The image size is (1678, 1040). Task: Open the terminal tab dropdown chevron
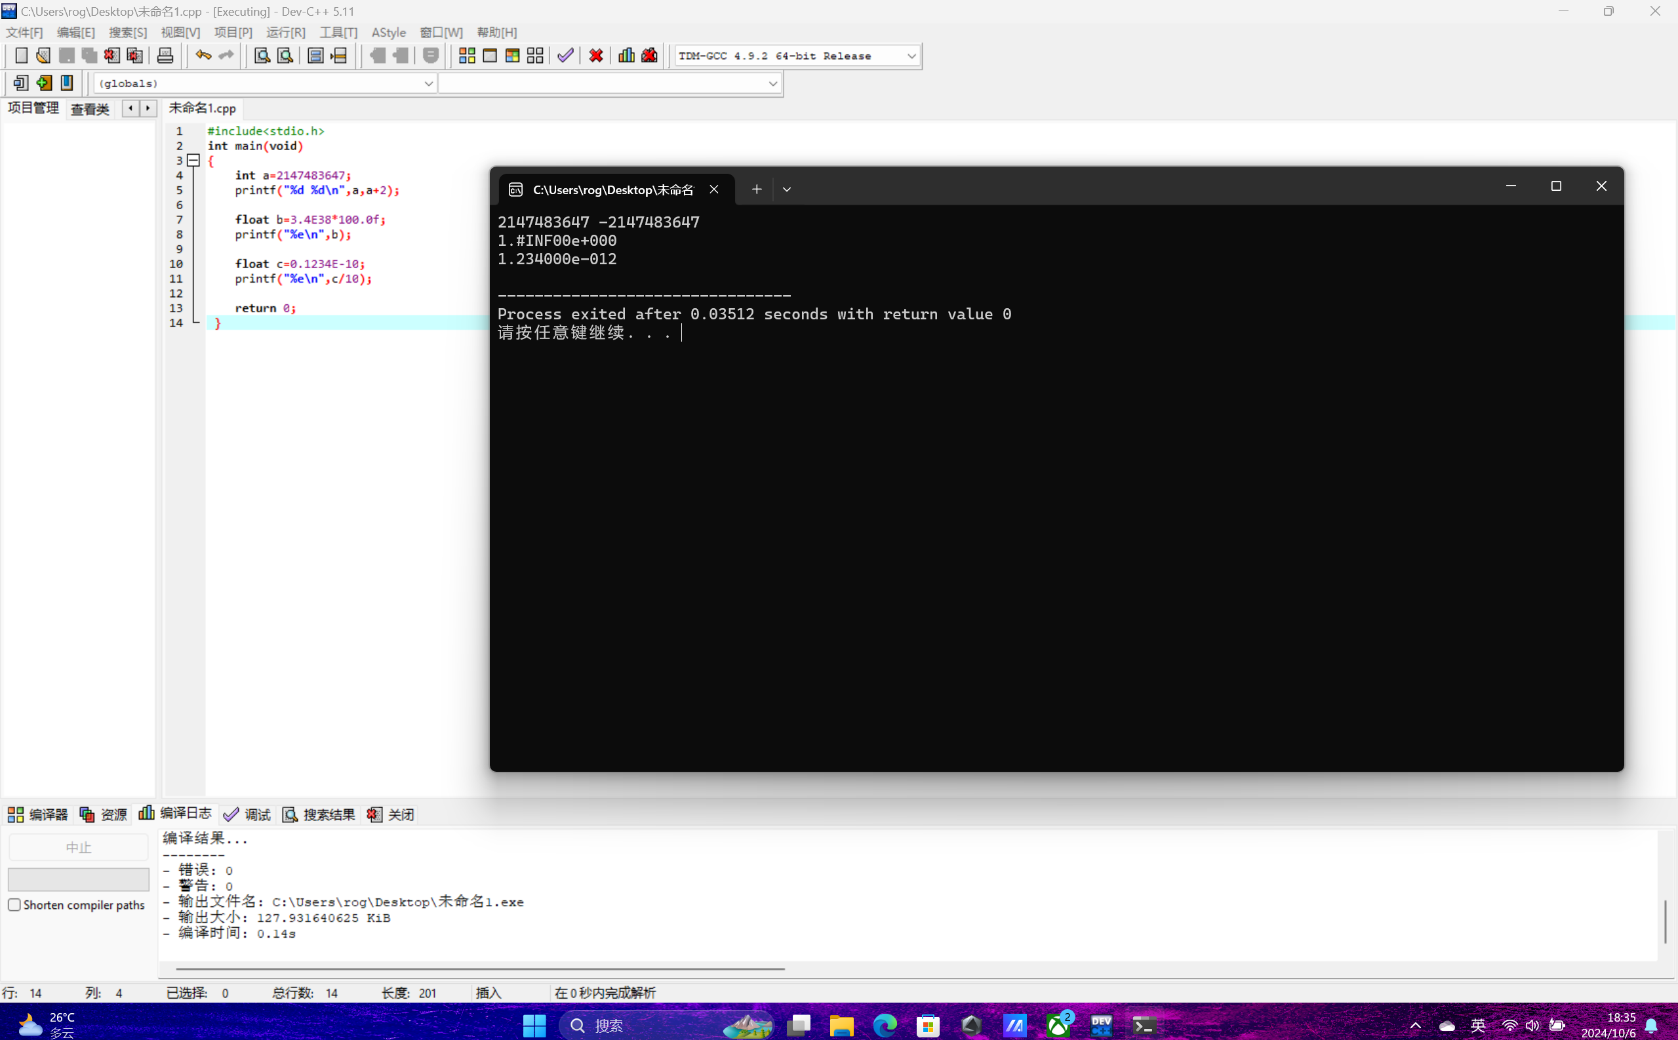(x=787, y=189)
